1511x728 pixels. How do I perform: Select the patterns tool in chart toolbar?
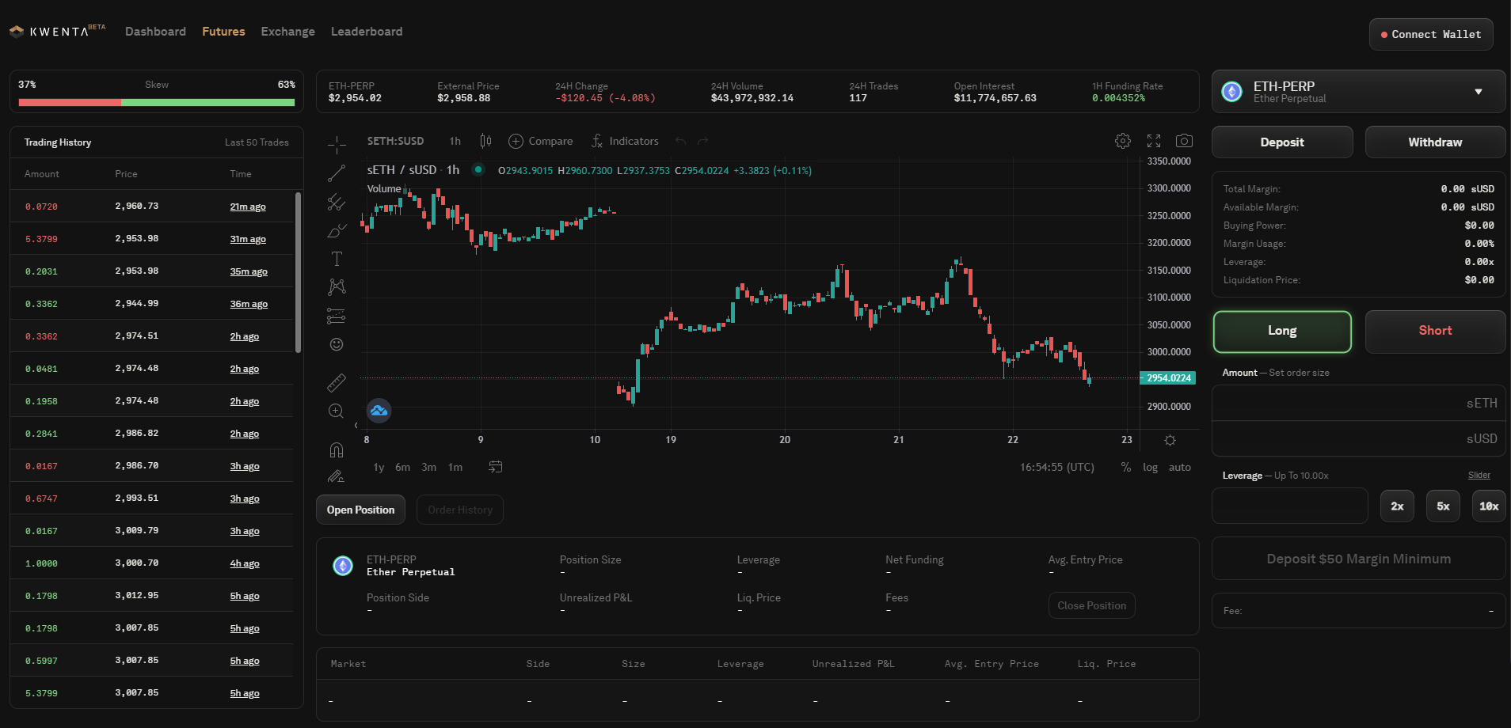click(x=337, y=286)
